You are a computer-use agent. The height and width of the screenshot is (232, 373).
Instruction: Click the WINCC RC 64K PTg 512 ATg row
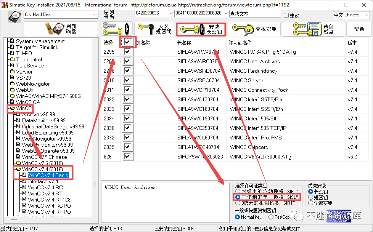[235, 52]
